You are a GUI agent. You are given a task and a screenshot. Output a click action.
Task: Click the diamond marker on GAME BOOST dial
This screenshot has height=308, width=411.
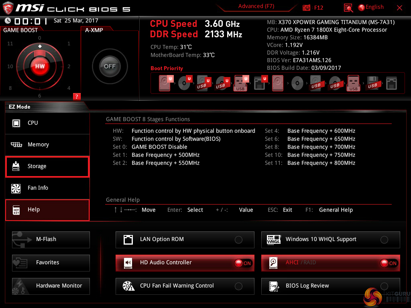[x=40, y=47]
